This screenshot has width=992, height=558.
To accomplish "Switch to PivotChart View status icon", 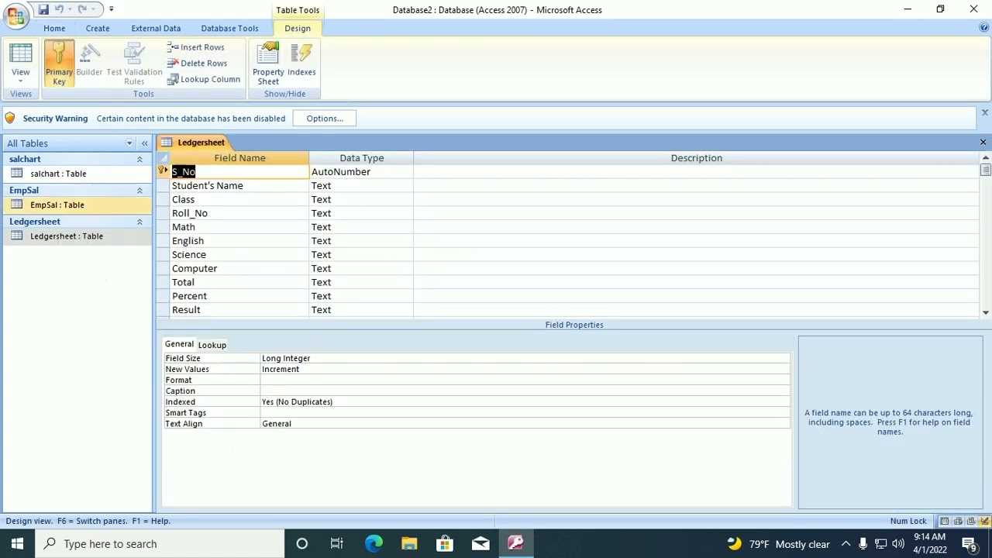I will click(x=971, y=521).
